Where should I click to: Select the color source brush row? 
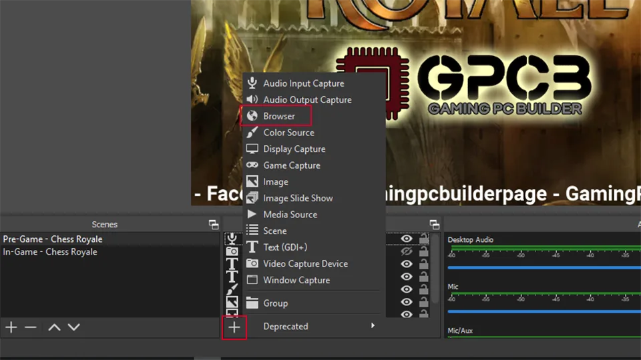232,289
